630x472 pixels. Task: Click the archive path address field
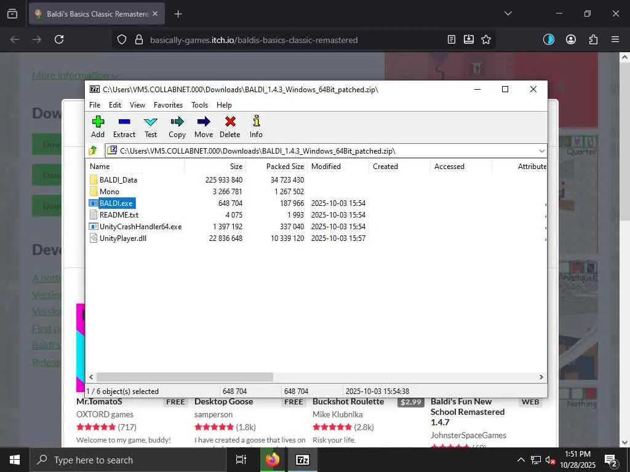(x=321, y=151)
